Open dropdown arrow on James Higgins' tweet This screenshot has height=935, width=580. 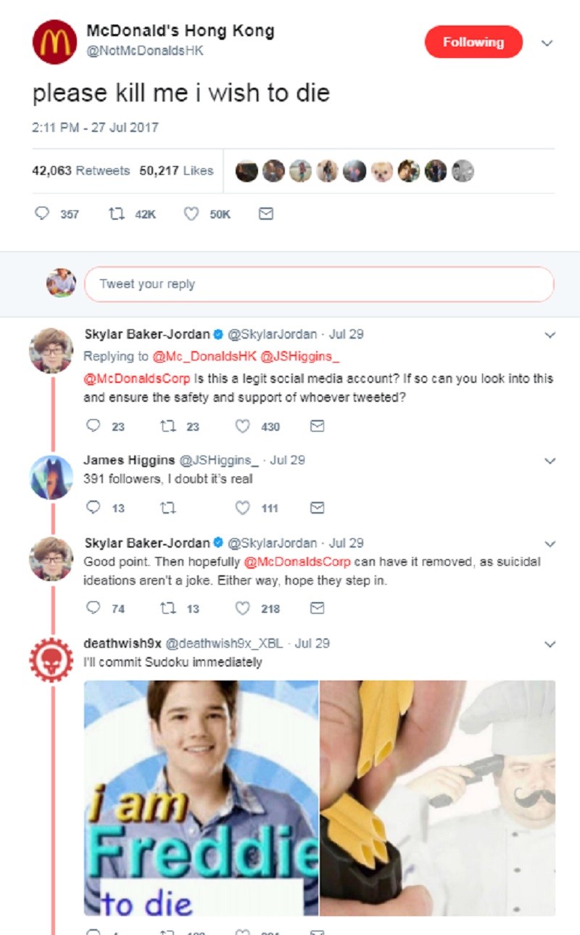(x=550, y=461)
